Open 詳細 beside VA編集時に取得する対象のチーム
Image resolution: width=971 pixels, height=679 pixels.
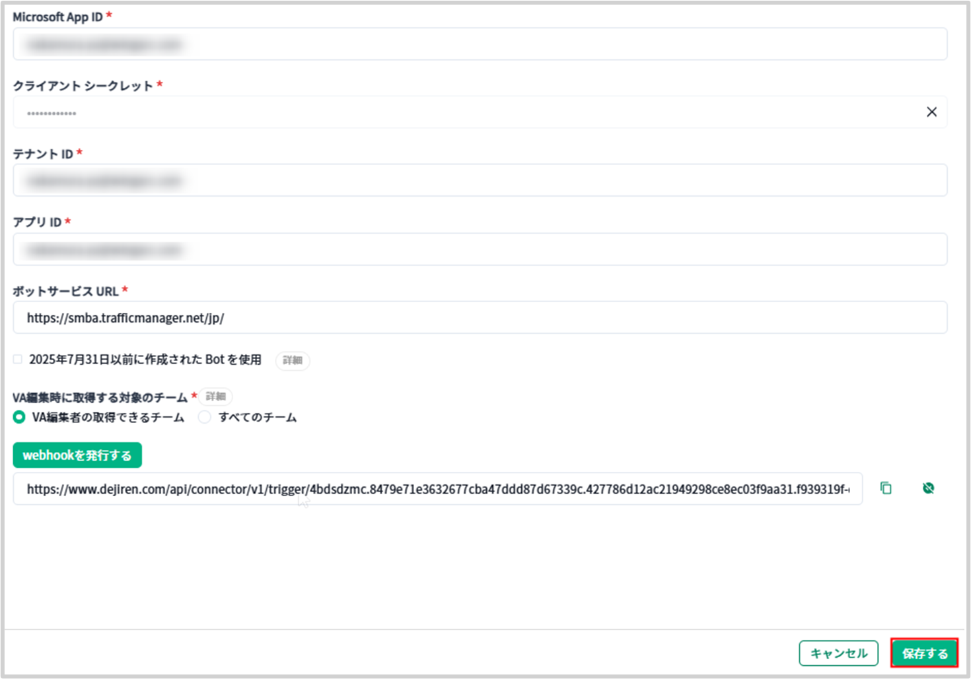(215, 397)
